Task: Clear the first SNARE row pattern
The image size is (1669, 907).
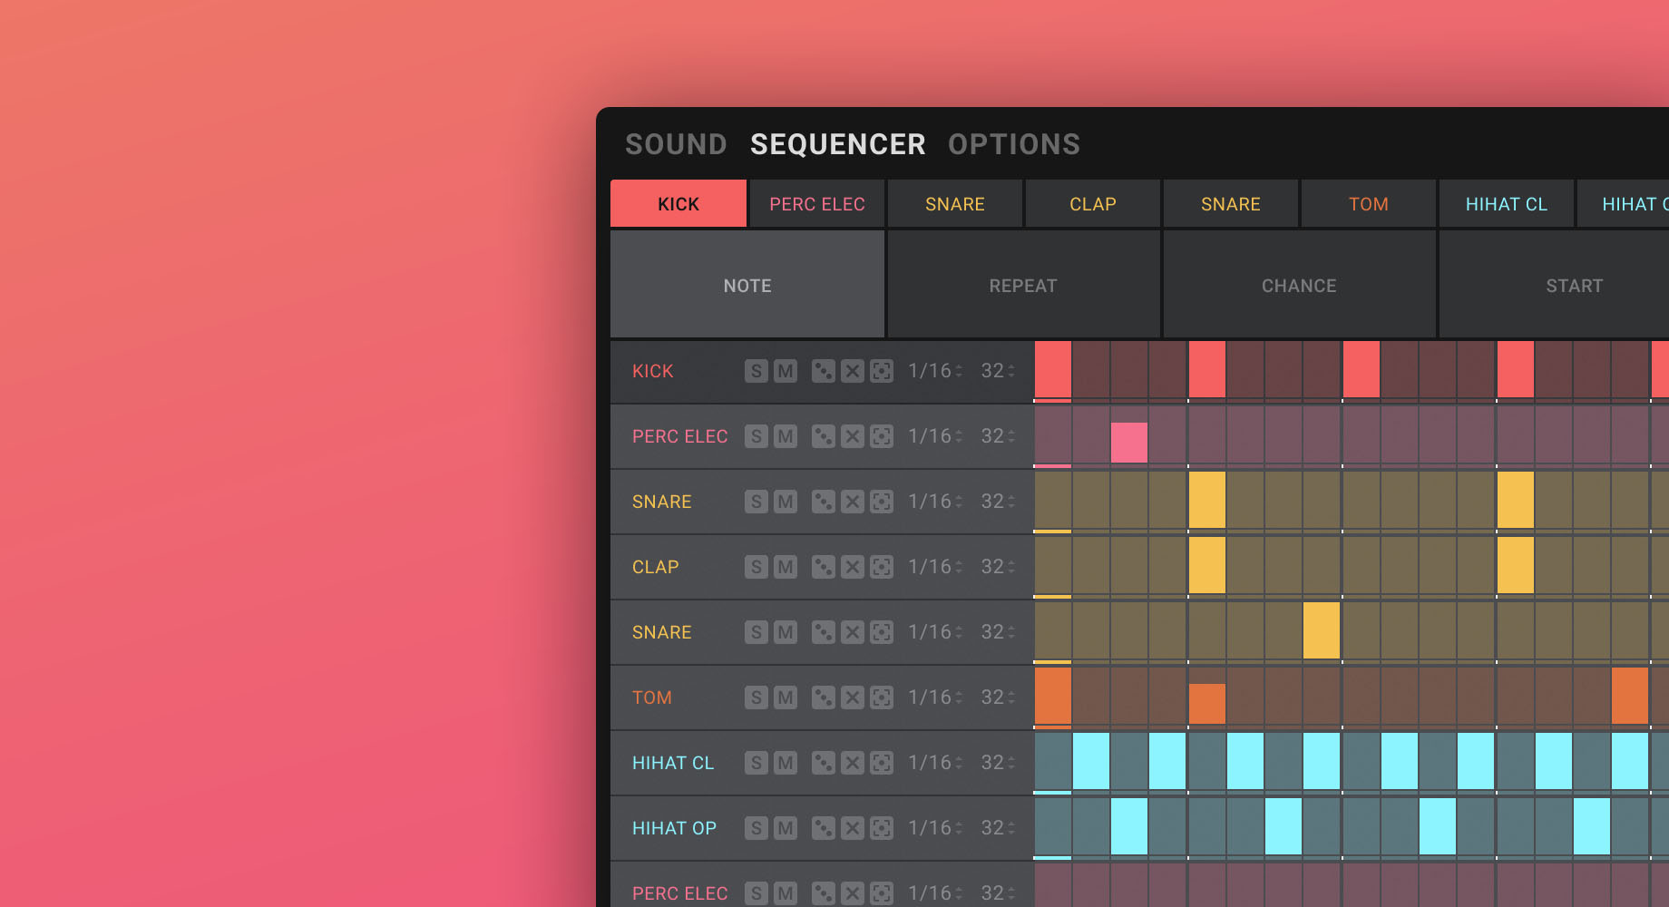Action: pyautogui.click(x=853, y=502)
